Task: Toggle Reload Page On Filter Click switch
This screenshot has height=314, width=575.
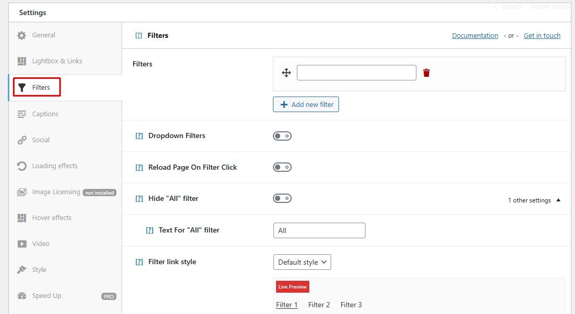Action: pyautogui.click(x=282, y=167)
